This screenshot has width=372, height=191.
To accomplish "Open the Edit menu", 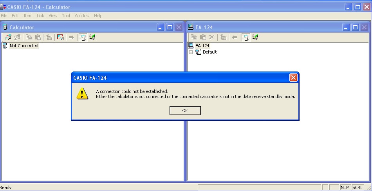I will click(15, 16).
